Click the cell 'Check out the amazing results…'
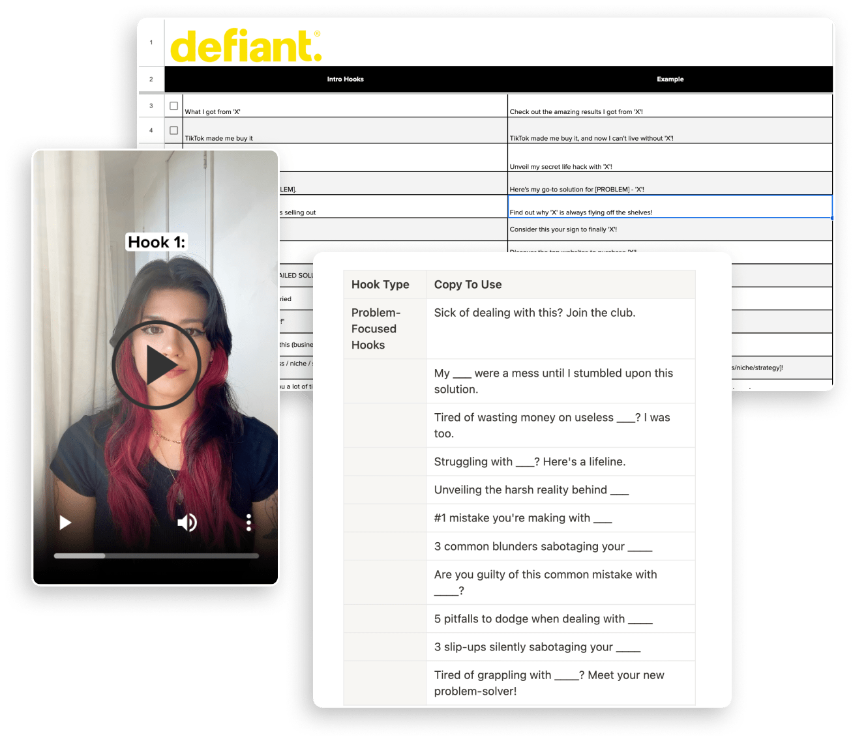The image size is (853, 739). (670, 106)
